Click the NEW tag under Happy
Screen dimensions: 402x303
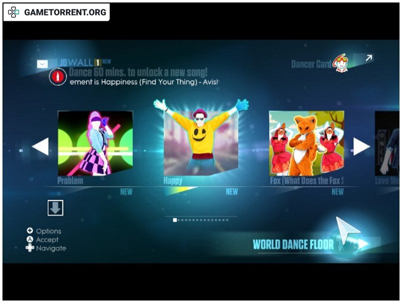pyautogui.click(x=232, y=192)
